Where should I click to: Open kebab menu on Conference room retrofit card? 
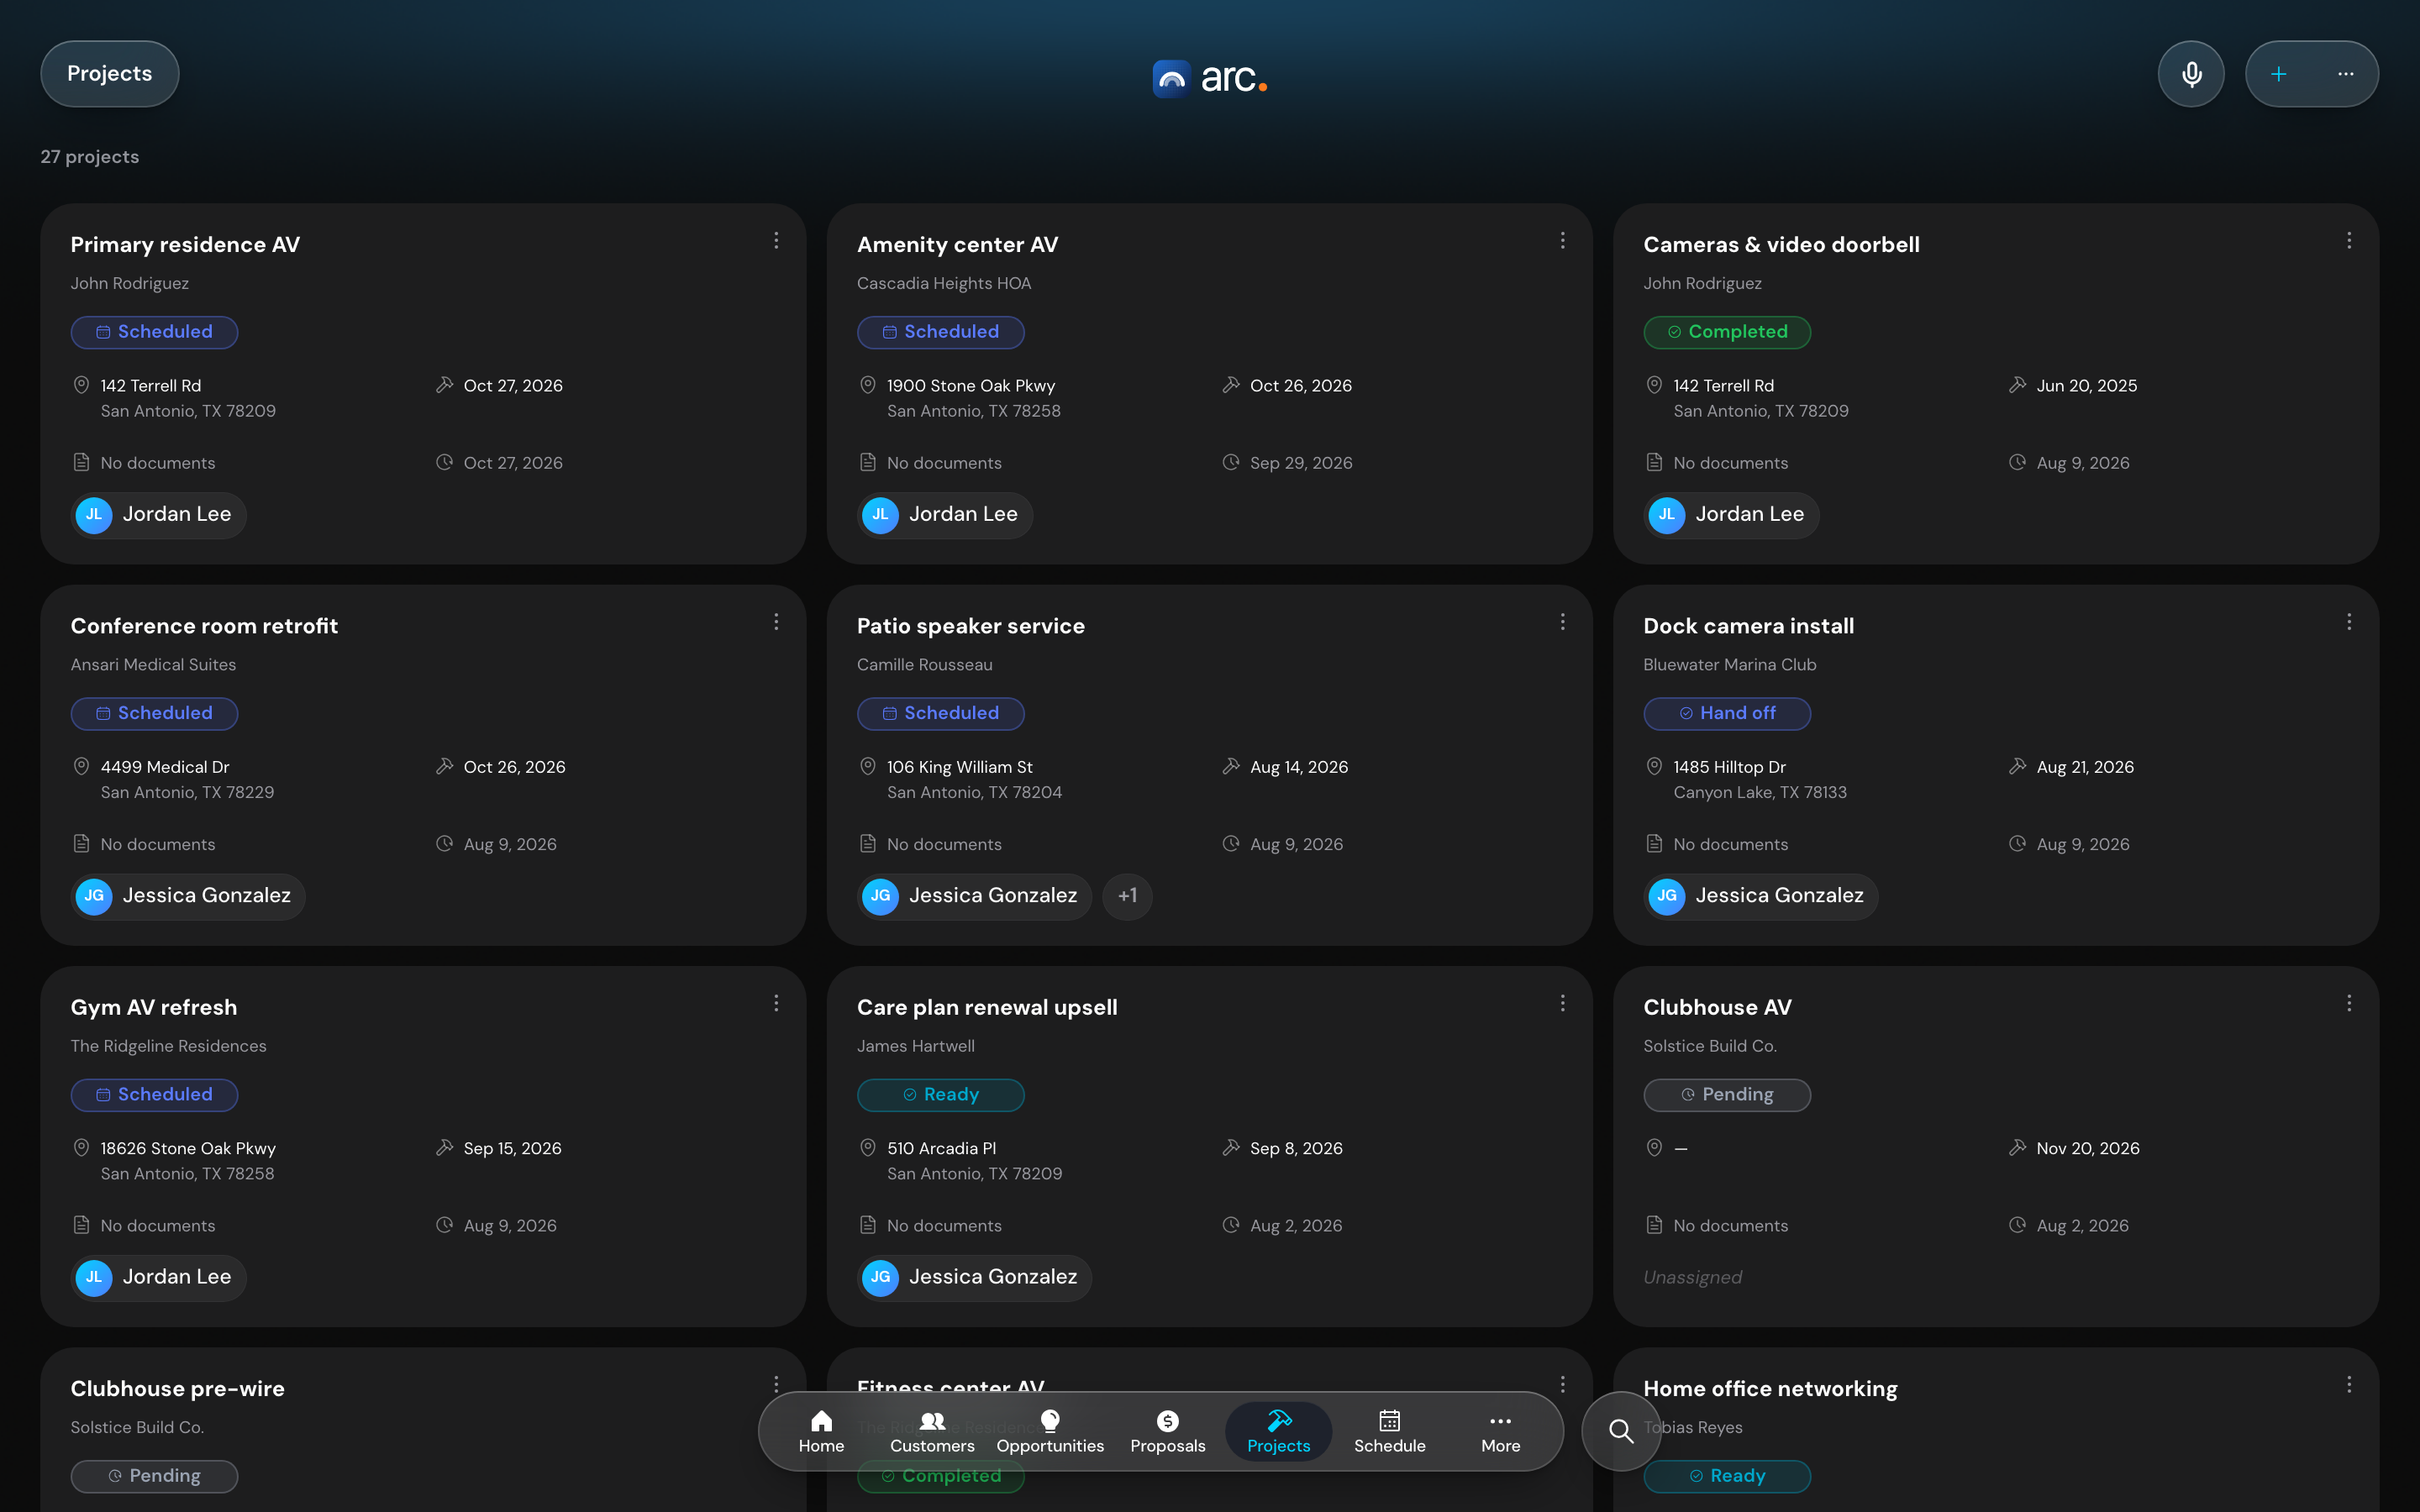pos(776,622)
